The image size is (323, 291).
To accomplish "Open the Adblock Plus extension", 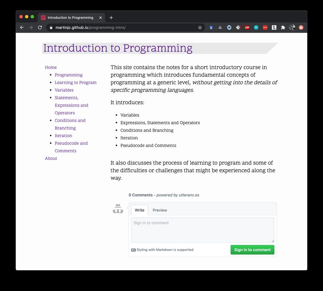I will [x=247, y=27].
